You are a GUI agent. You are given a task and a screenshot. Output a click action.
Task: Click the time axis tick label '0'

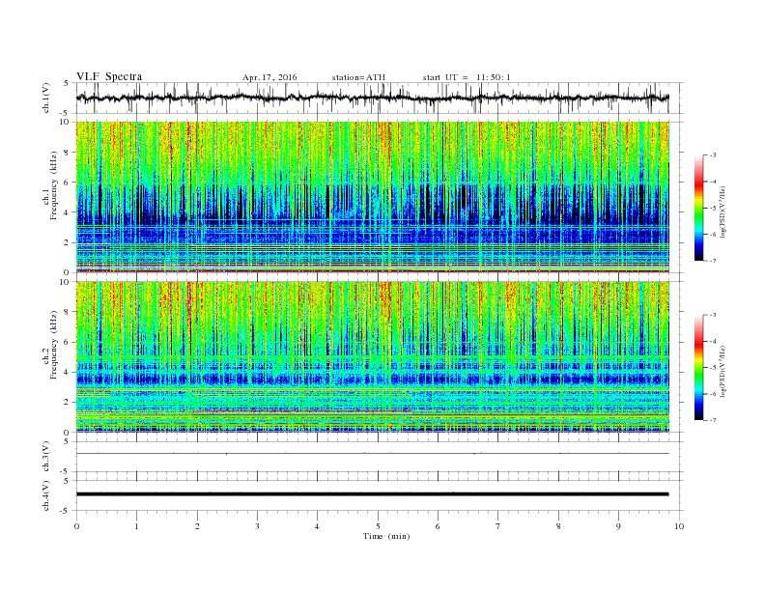point(76,526)
